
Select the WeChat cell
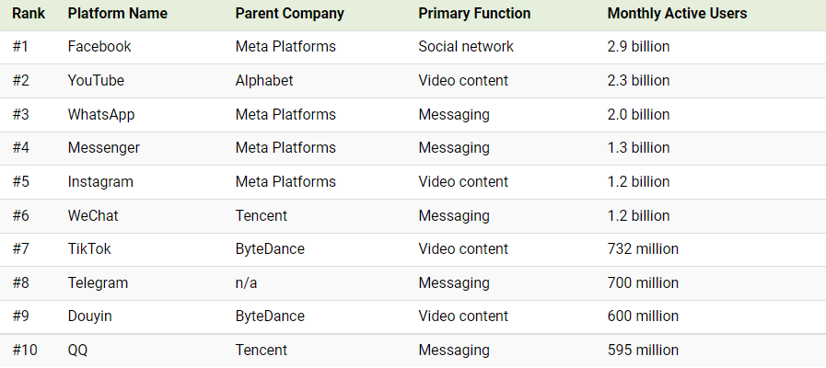tap(93, 216)
